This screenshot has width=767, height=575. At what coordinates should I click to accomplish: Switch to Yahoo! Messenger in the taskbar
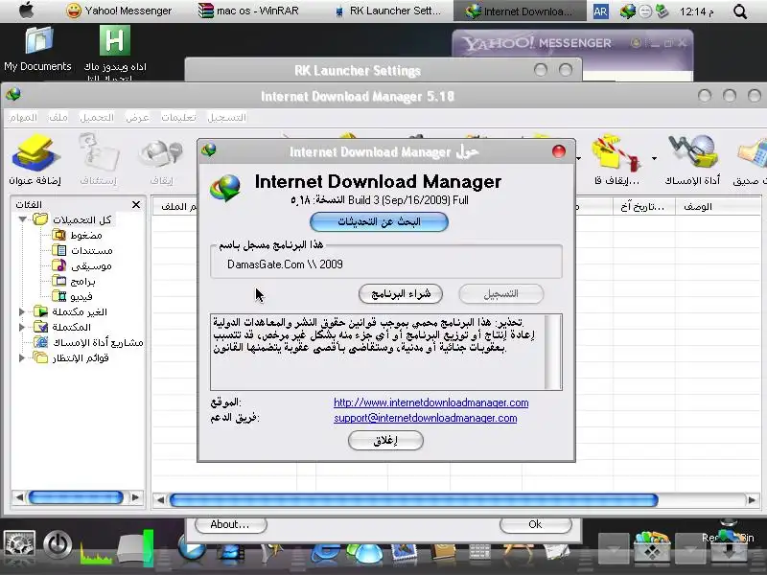coord(119,11)
